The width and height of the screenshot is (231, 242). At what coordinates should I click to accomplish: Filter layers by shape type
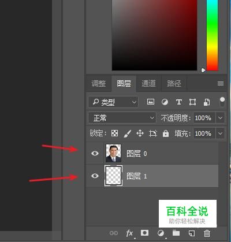(192, 102)
